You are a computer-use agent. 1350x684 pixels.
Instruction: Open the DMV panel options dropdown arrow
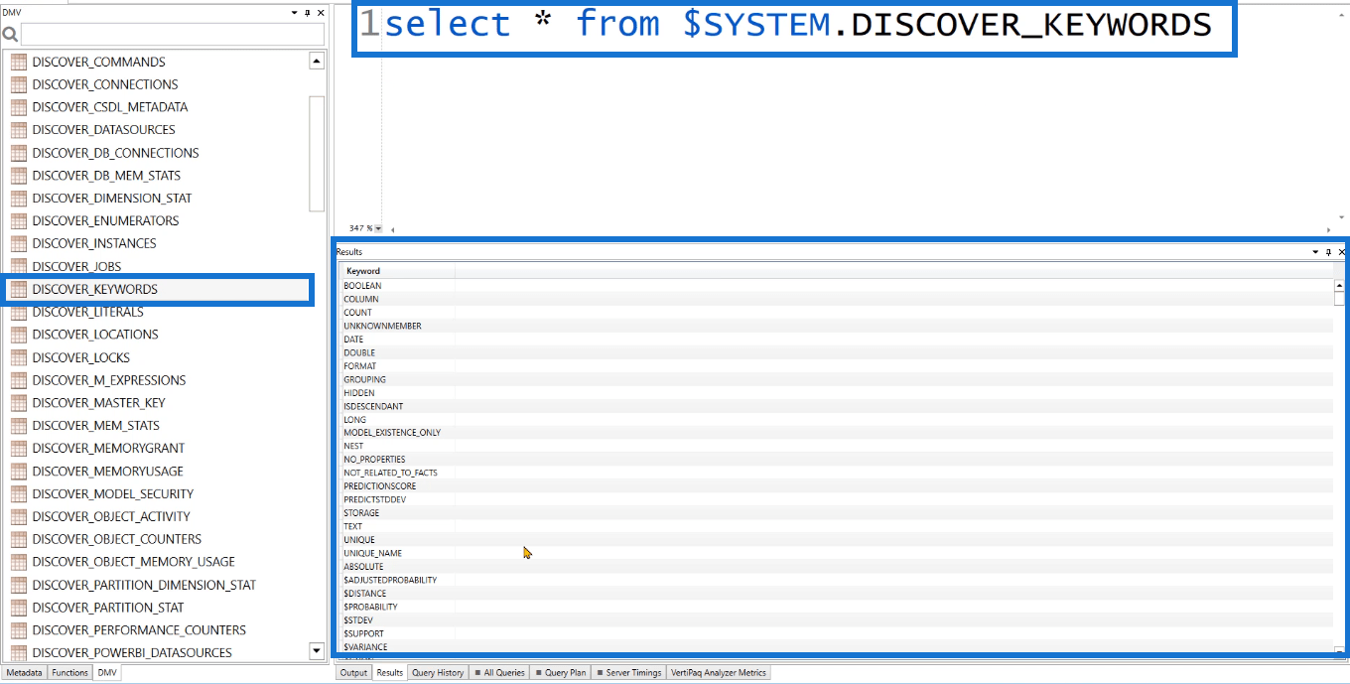(x=294, y=13)
